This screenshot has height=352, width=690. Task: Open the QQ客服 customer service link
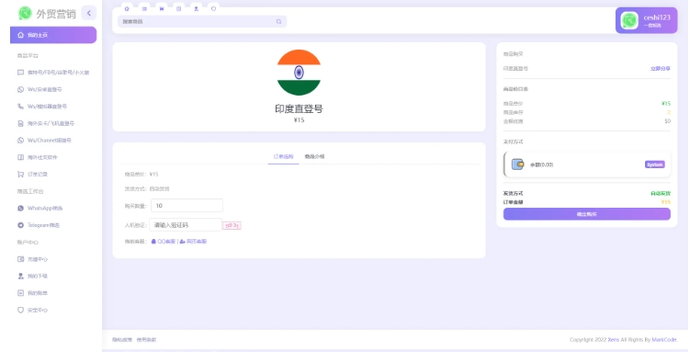point(164,242)
